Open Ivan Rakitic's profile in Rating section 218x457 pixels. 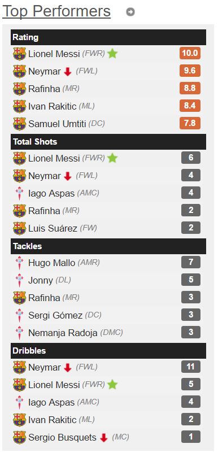(53, 106)
